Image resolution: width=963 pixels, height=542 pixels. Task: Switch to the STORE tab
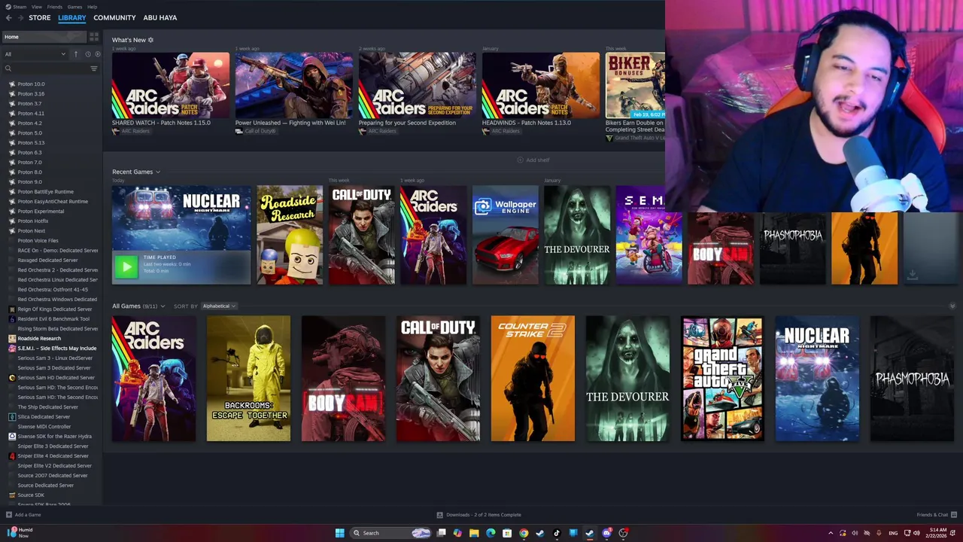point(40,17)
